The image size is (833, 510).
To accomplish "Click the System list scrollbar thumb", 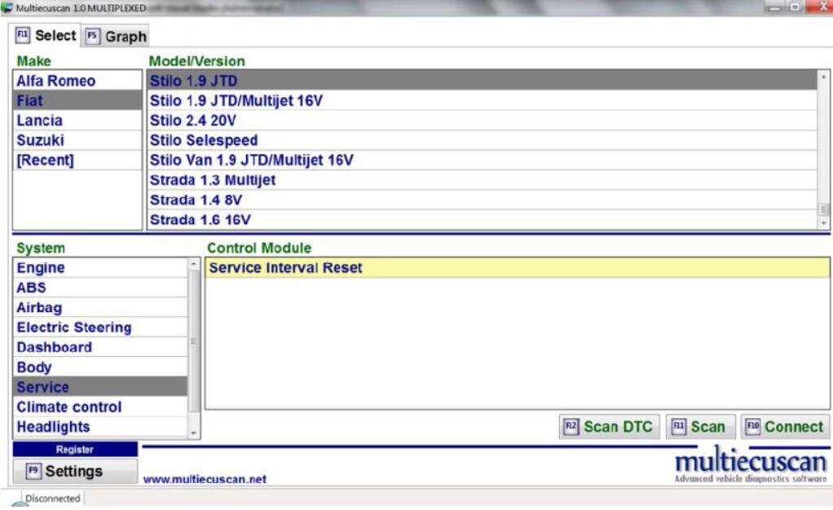I will 193,341.
